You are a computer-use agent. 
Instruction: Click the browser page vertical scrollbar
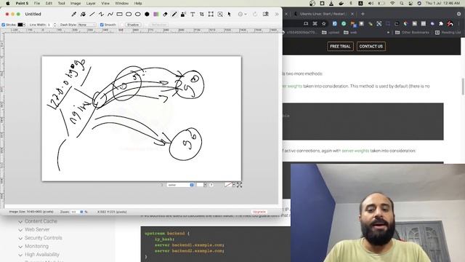(463, 87)
